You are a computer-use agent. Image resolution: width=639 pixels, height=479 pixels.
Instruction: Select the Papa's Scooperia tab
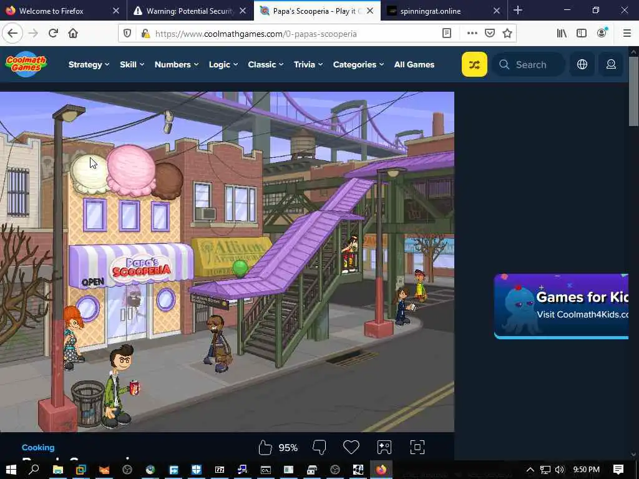click(317, 10)
